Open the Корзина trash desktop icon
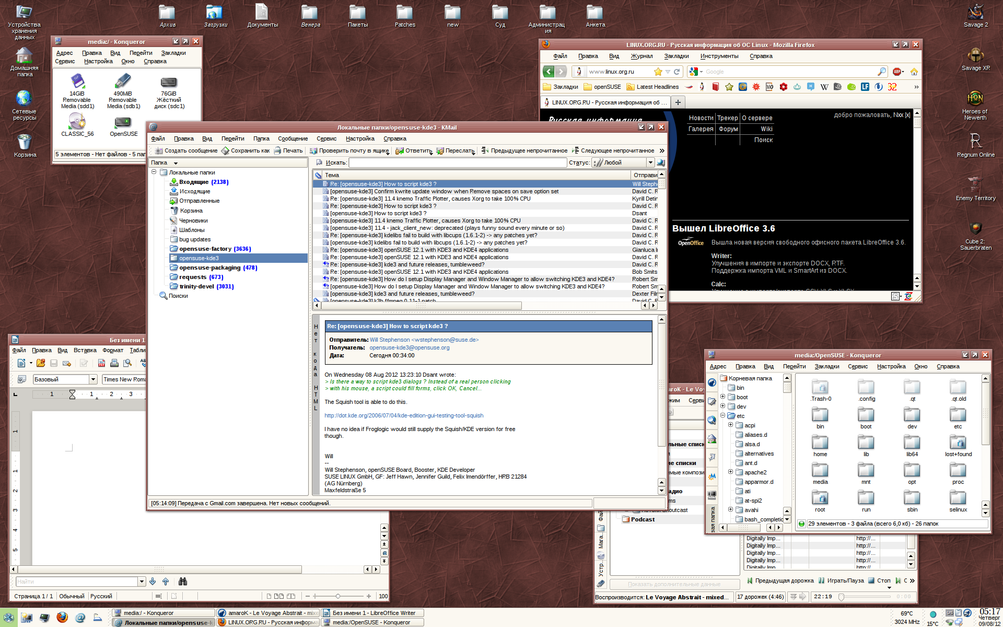 [25, 146]
